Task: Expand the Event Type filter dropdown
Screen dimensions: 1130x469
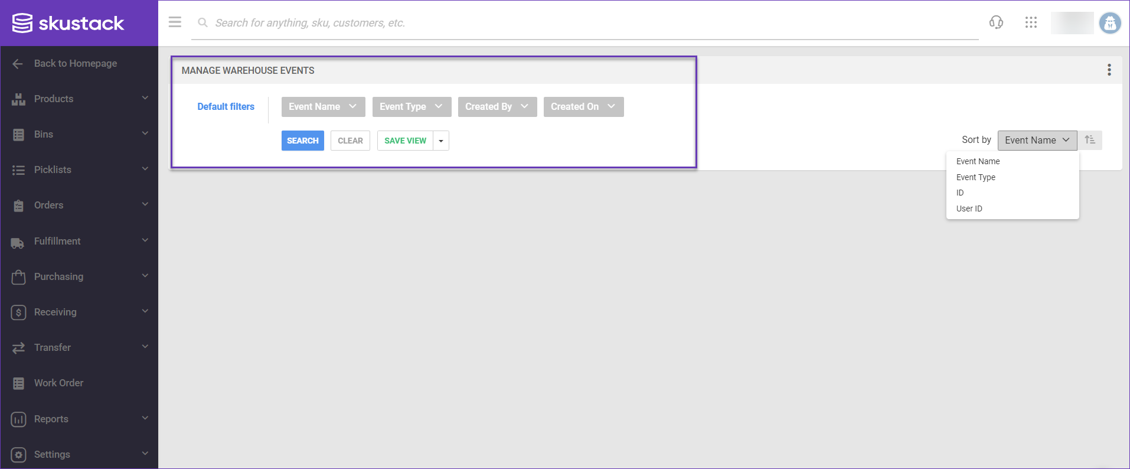Action: (411, 107)
